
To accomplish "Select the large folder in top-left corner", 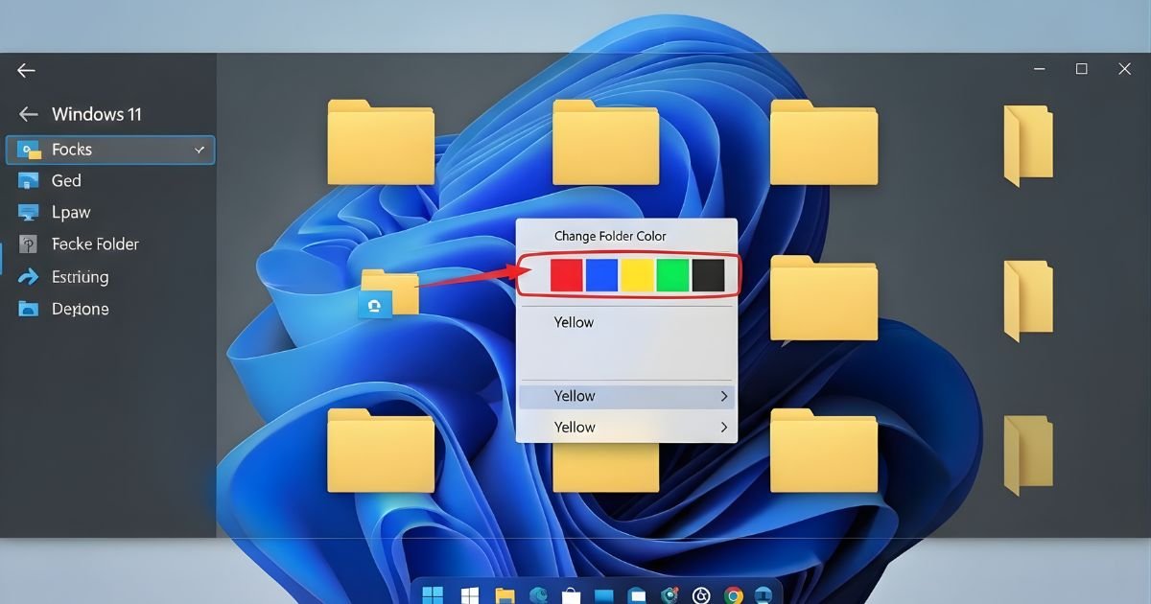I will pyautogui.click(x=381, y=144).
